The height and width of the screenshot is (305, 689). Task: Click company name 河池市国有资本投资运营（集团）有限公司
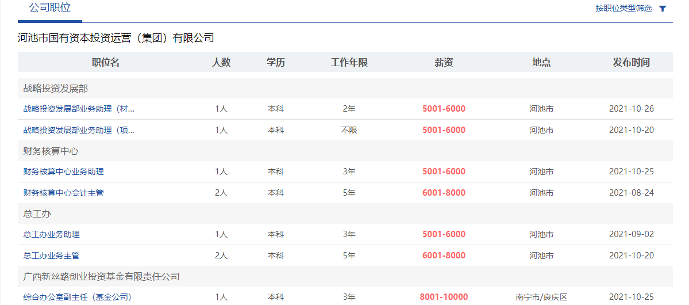tap(116, 38)
